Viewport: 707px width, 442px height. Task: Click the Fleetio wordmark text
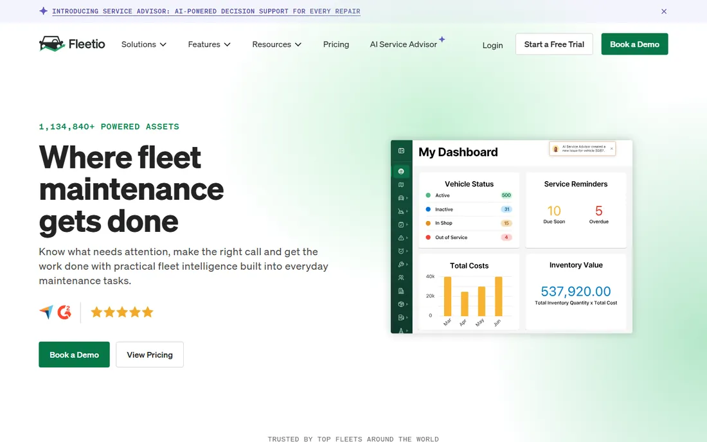point(87,44)
